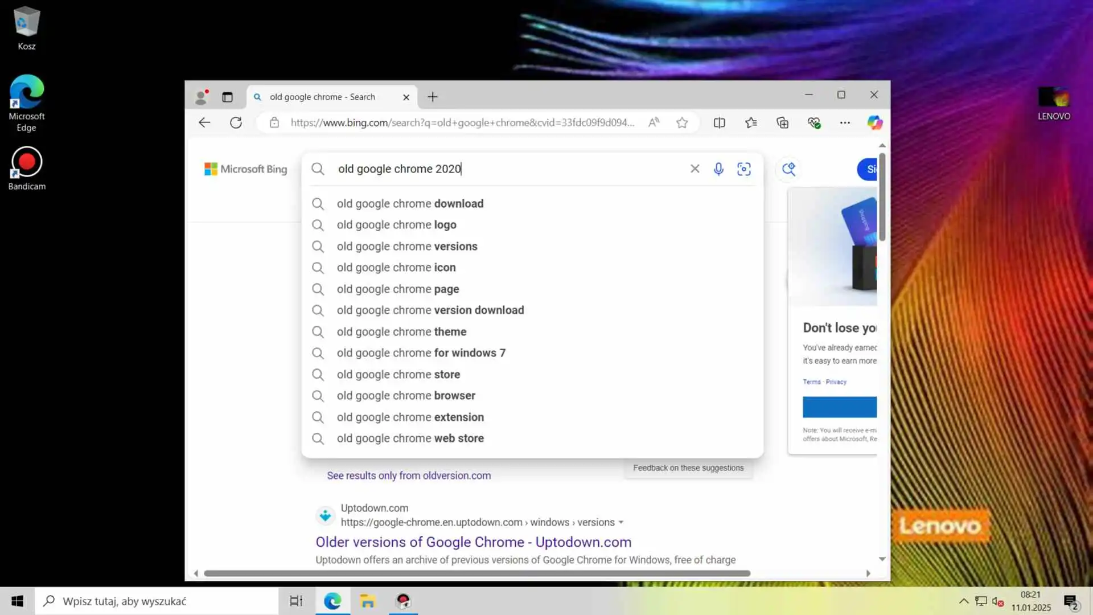Click 'Feedback on these suggestions'
The width and height of the screenshot is (1093, 615).
point(688,468)
